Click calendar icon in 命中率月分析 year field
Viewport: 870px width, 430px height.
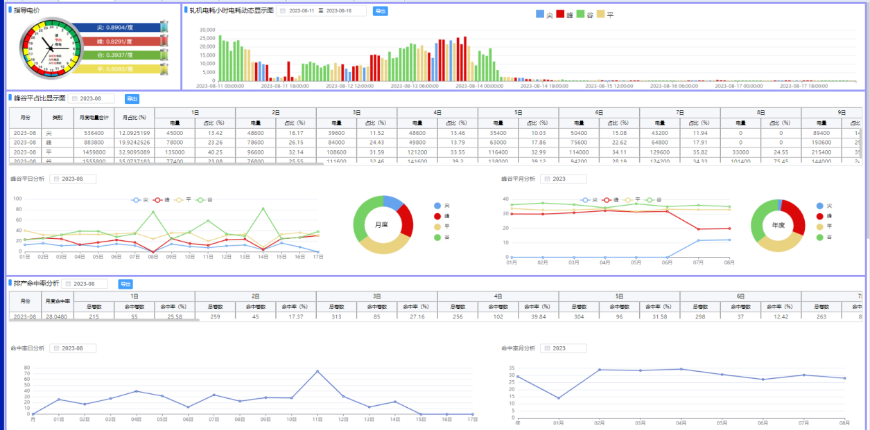[547, 348]
